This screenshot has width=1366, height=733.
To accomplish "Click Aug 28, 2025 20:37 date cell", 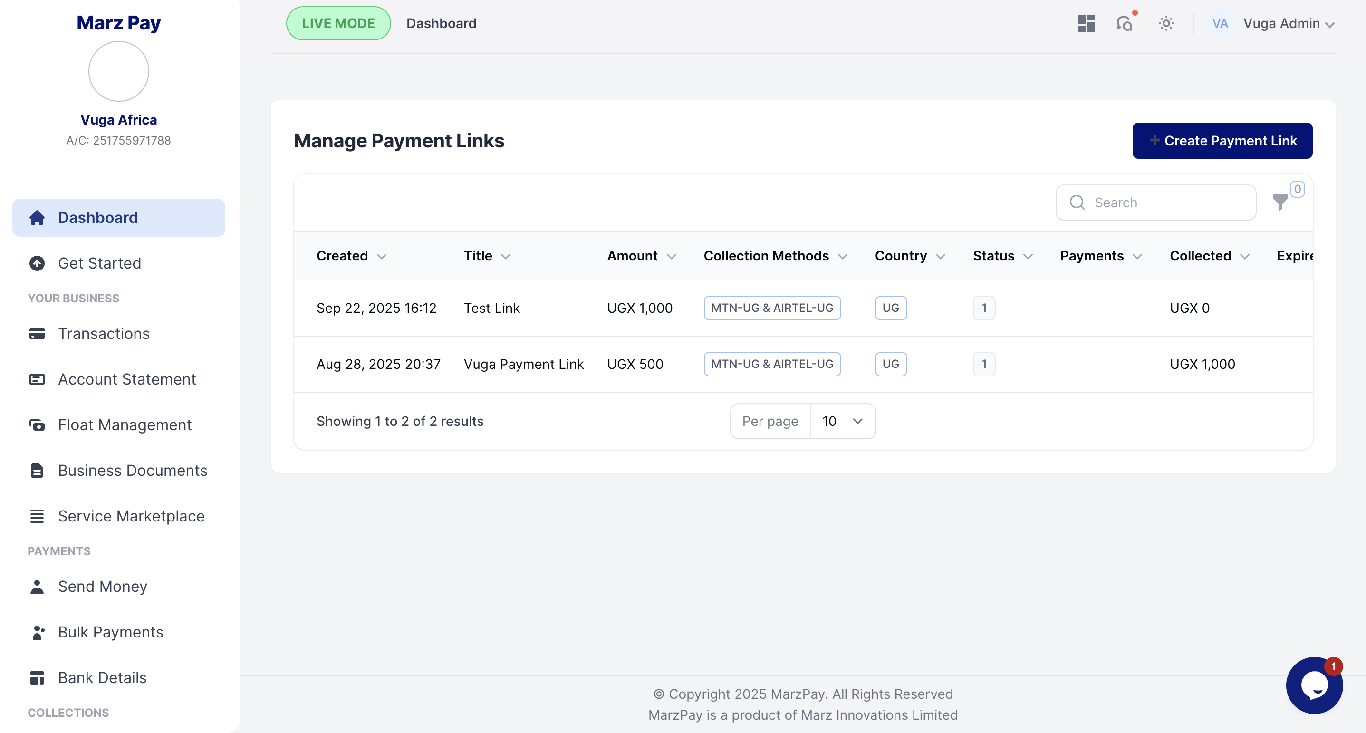I will tap(378, 365).
